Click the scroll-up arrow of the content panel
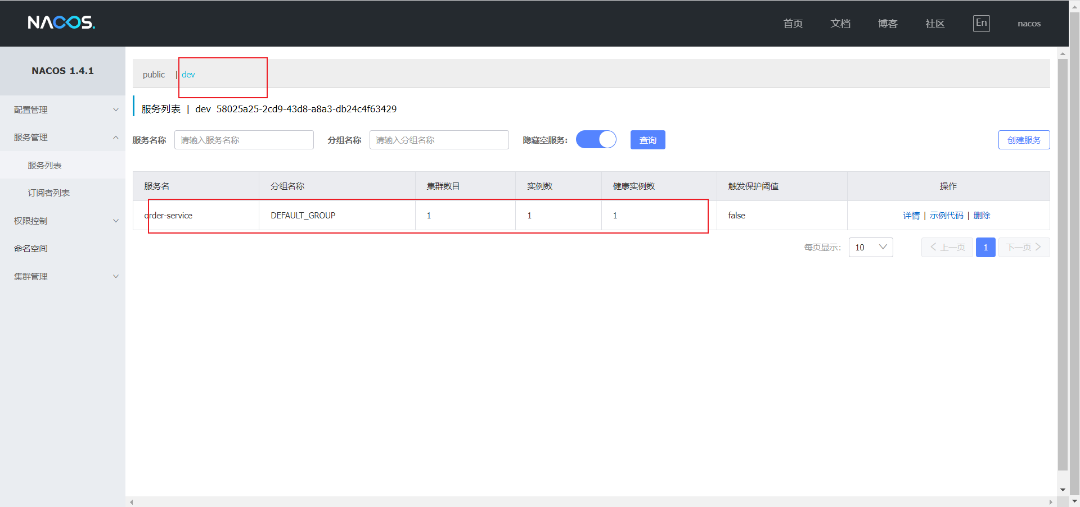 1063,54
